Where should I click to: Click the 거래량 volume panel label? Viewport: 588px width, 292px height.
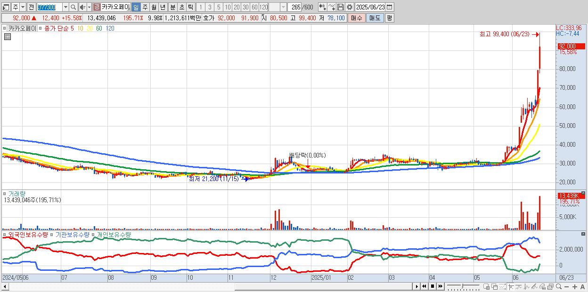[x=17, y=194]
